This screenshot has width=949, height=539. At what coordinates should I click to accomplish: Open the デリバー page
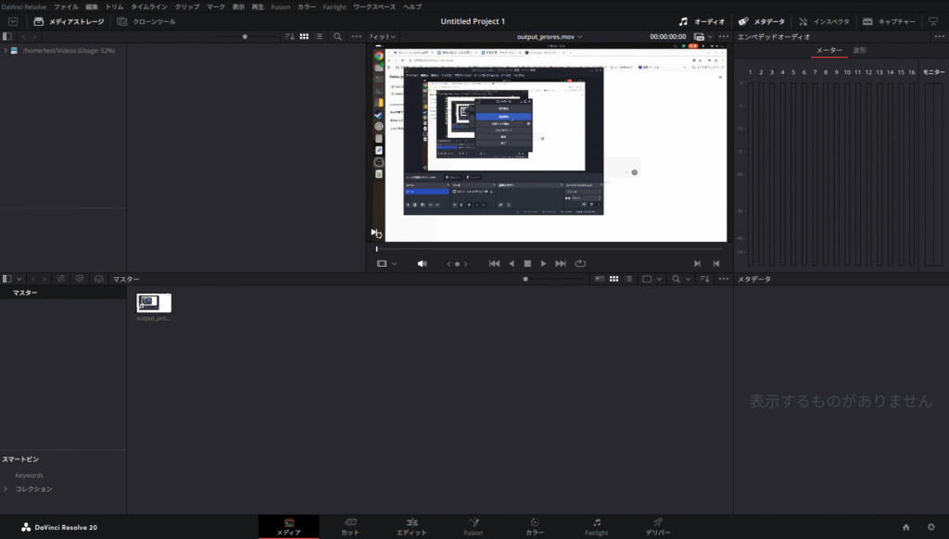point(657,527)
